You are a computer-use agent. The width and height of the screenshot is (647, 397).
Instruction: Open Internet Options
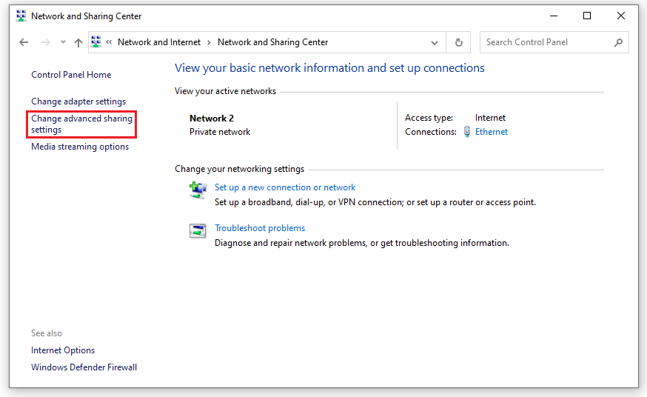pyautogui.click(x=63, y=350)
